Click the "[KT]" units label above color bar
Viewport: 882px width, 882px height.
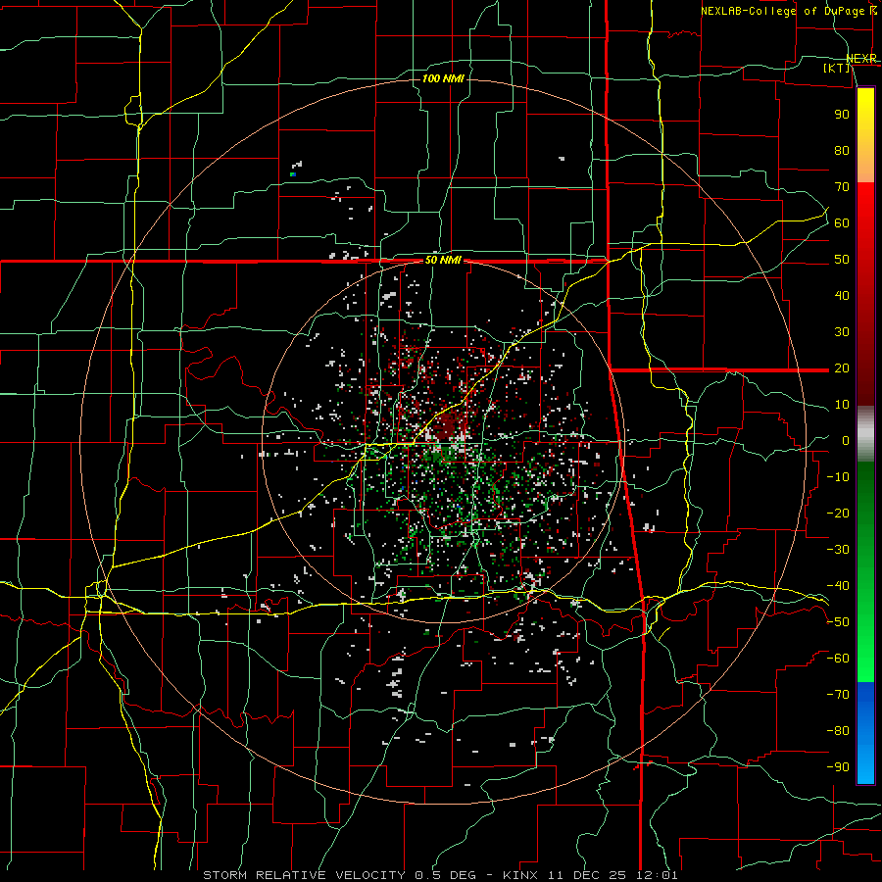point(837,68)
